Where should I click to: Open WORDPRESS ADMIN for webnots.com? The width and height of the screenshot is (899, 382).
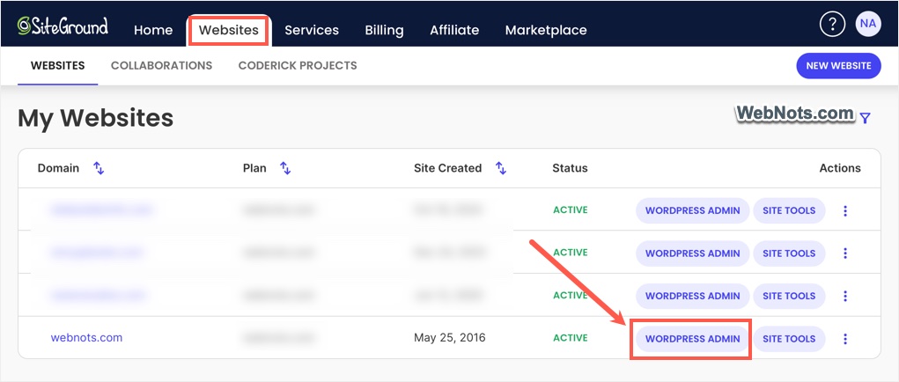(x=693, y=339)
